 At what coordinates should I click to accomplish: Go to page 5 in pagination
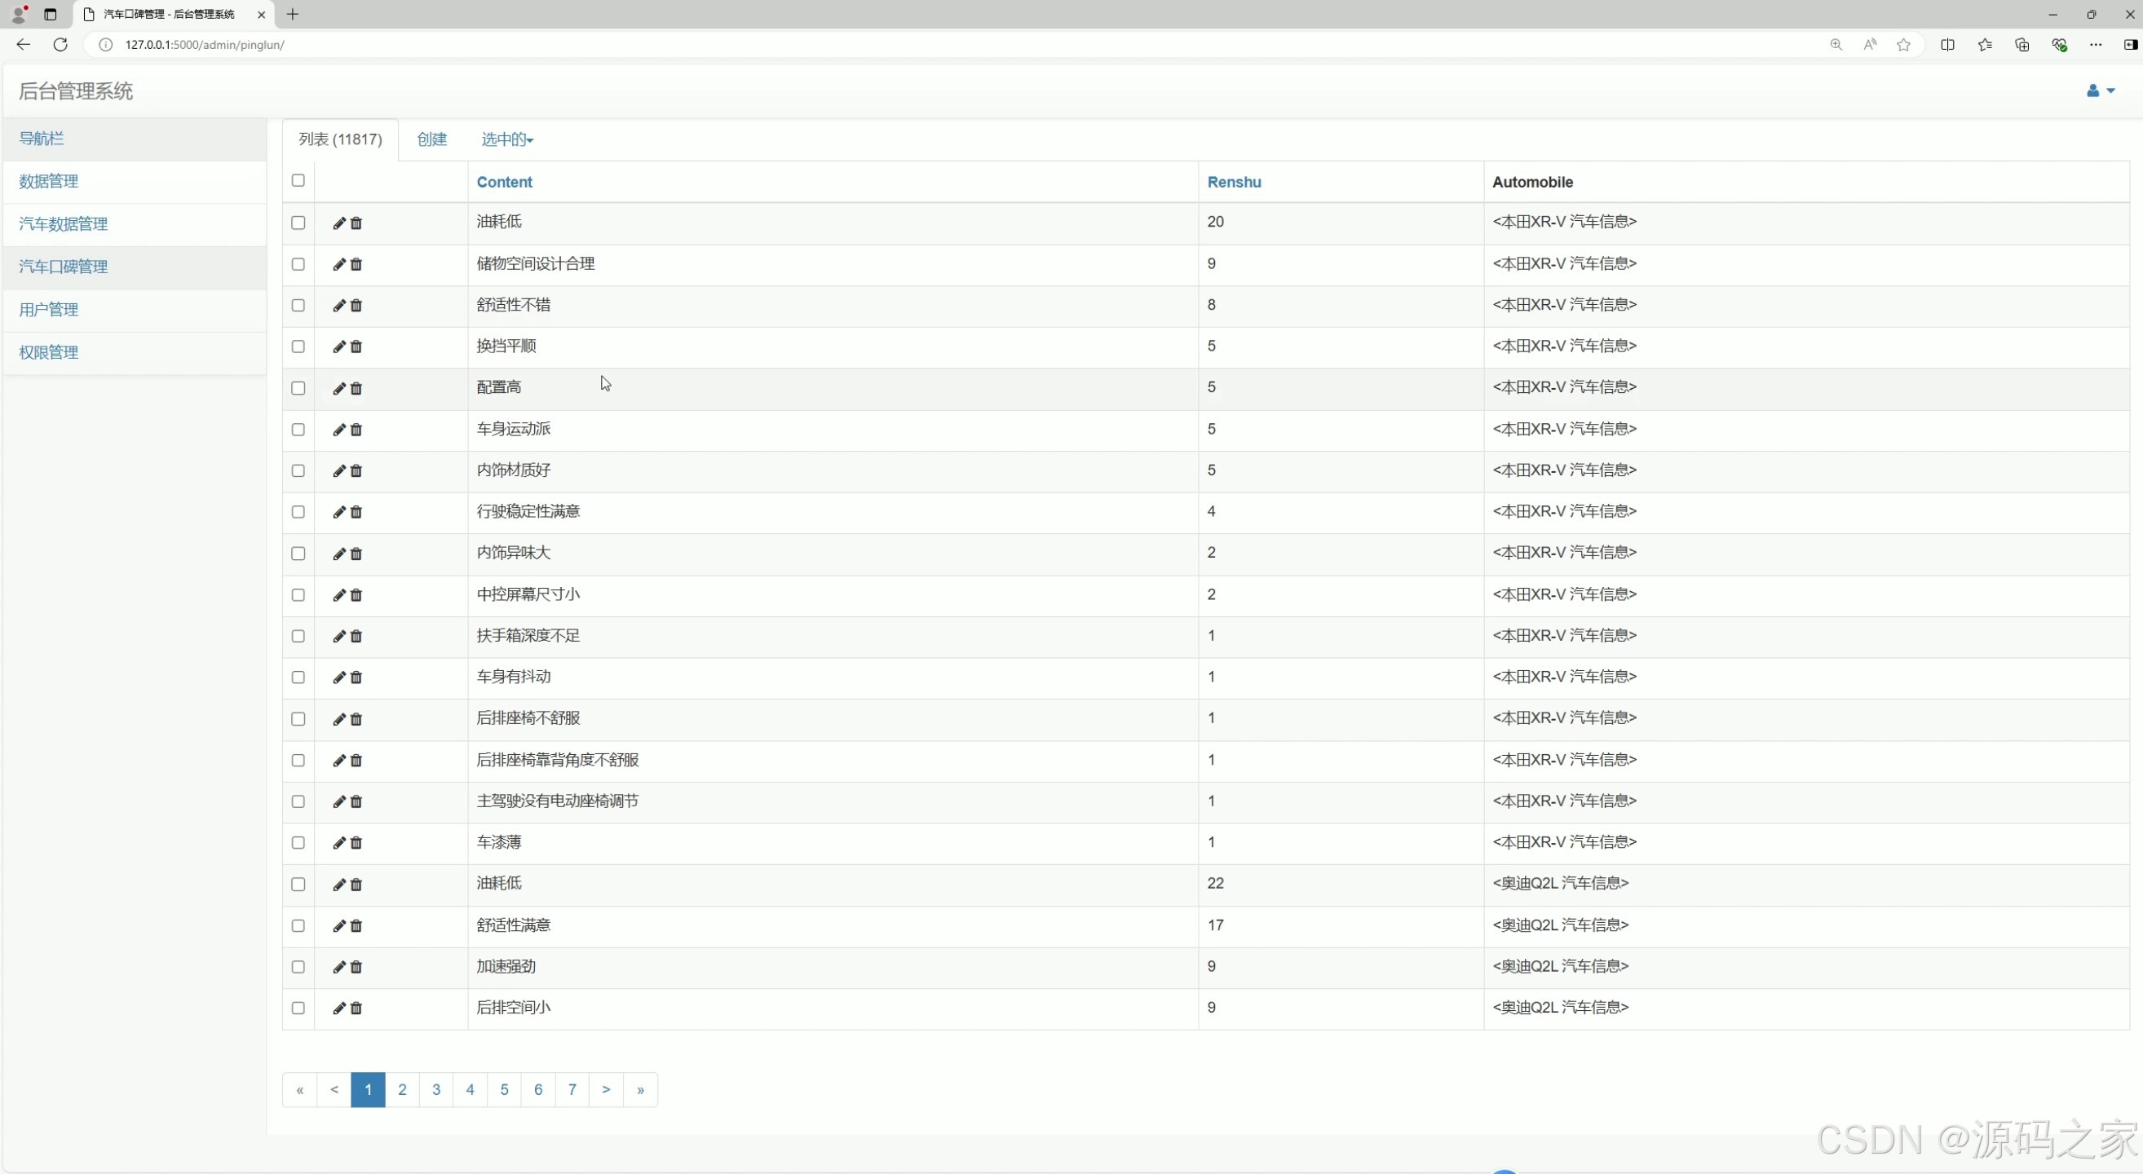pos(504,1089)
